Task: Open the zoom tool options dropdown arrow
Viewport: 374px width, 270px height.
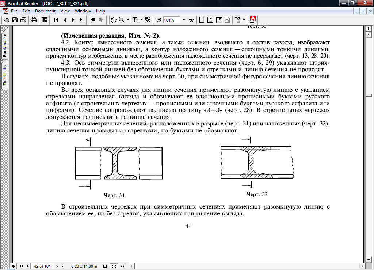Action: [127, 20]
